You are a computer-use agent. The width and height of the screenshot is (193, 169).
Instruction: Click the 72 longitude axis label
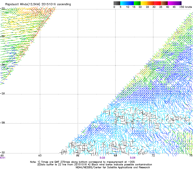click(153, 155)
